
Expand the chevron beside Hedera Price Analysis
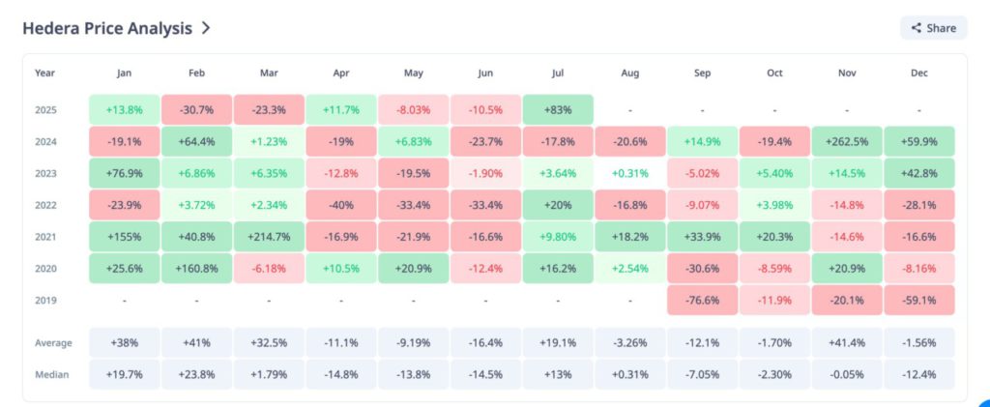[x=206, y=28]
